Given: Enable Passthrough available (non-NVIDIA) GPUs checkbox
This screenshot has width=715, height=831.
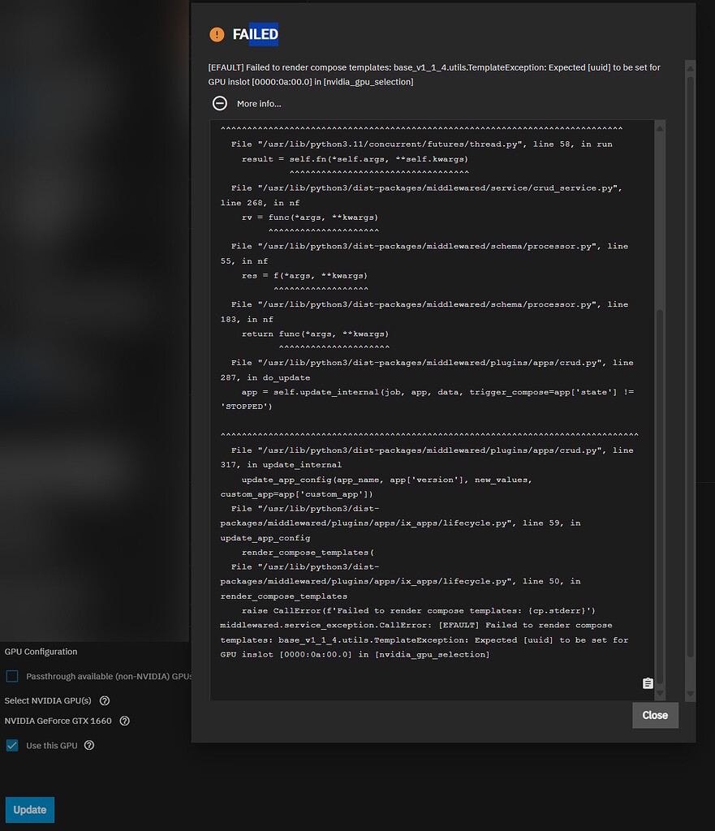Looking at the screenshot, I should (12, 676).
